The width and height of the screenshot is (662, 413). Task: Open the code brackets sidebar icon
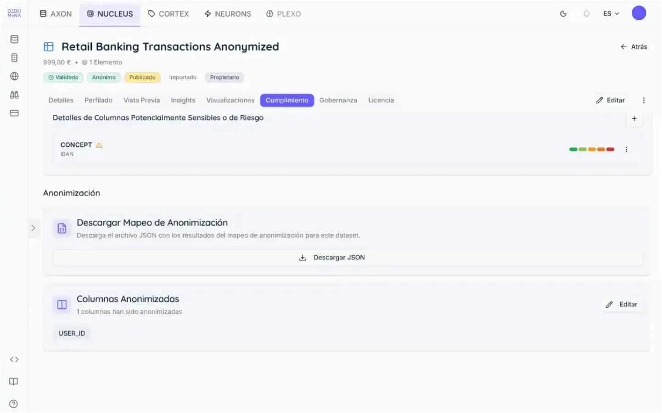(x=14, y=359)
